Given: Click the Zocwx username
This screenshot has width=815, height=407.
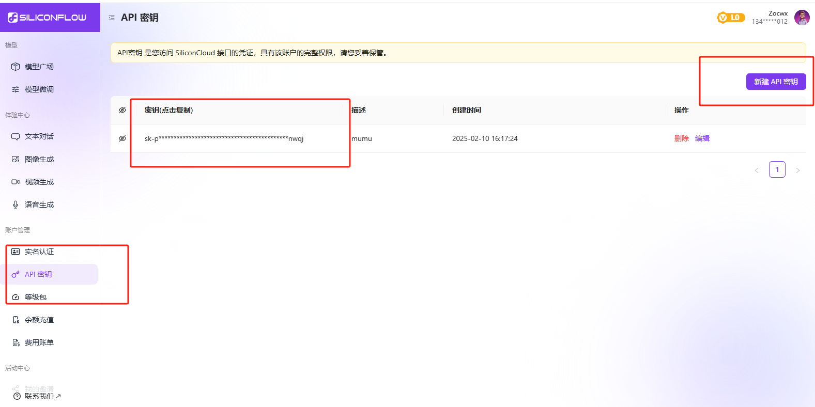Looking at the screenshot, I should pyautogui.click(x=778, y=13).
